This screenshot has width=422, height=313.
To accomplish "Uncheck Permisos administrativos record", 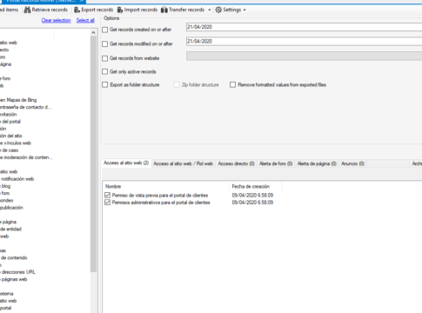I will point(107,203).
